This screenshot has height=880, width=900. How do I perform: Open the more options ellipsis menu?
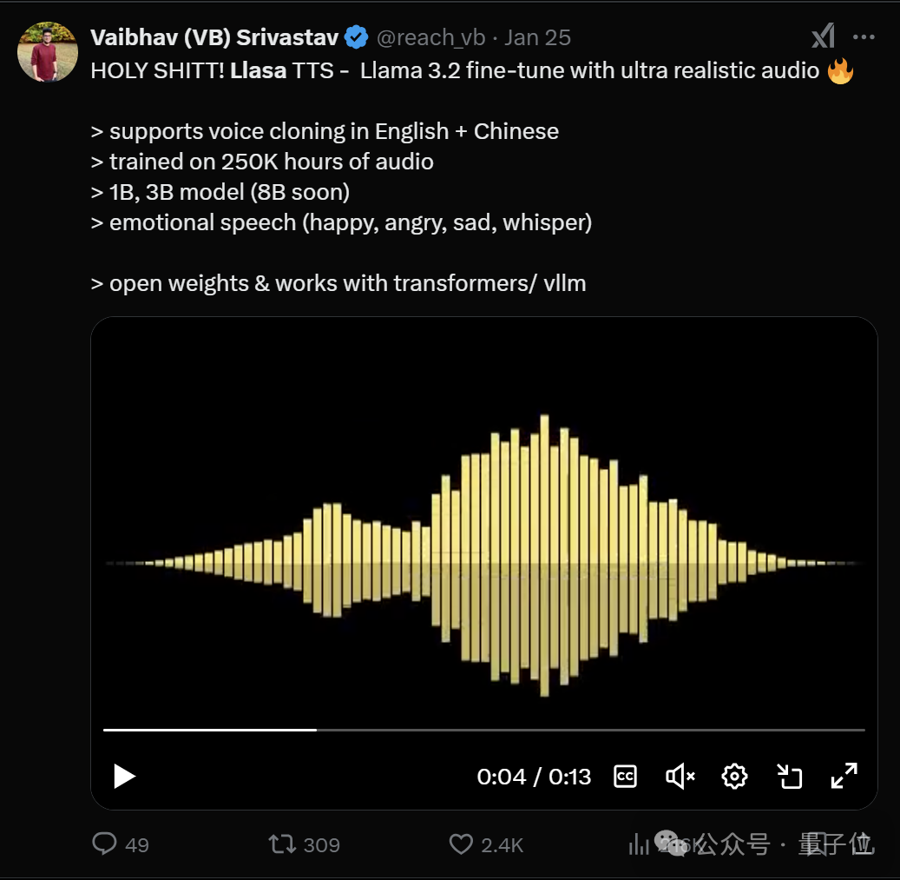click(864, 37)
